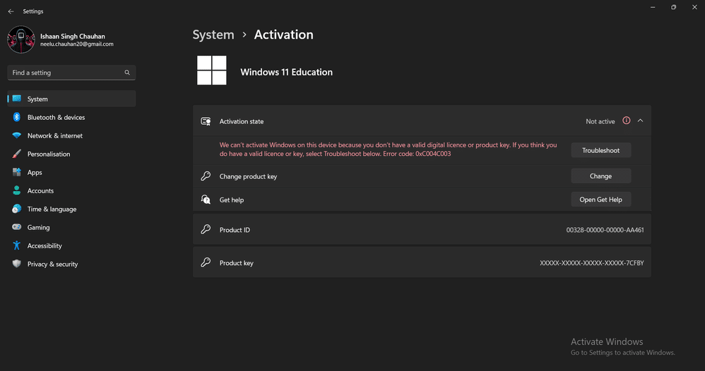705x371 pixels.
Task: Go back using the Settings back arrow
Action: 11,11
